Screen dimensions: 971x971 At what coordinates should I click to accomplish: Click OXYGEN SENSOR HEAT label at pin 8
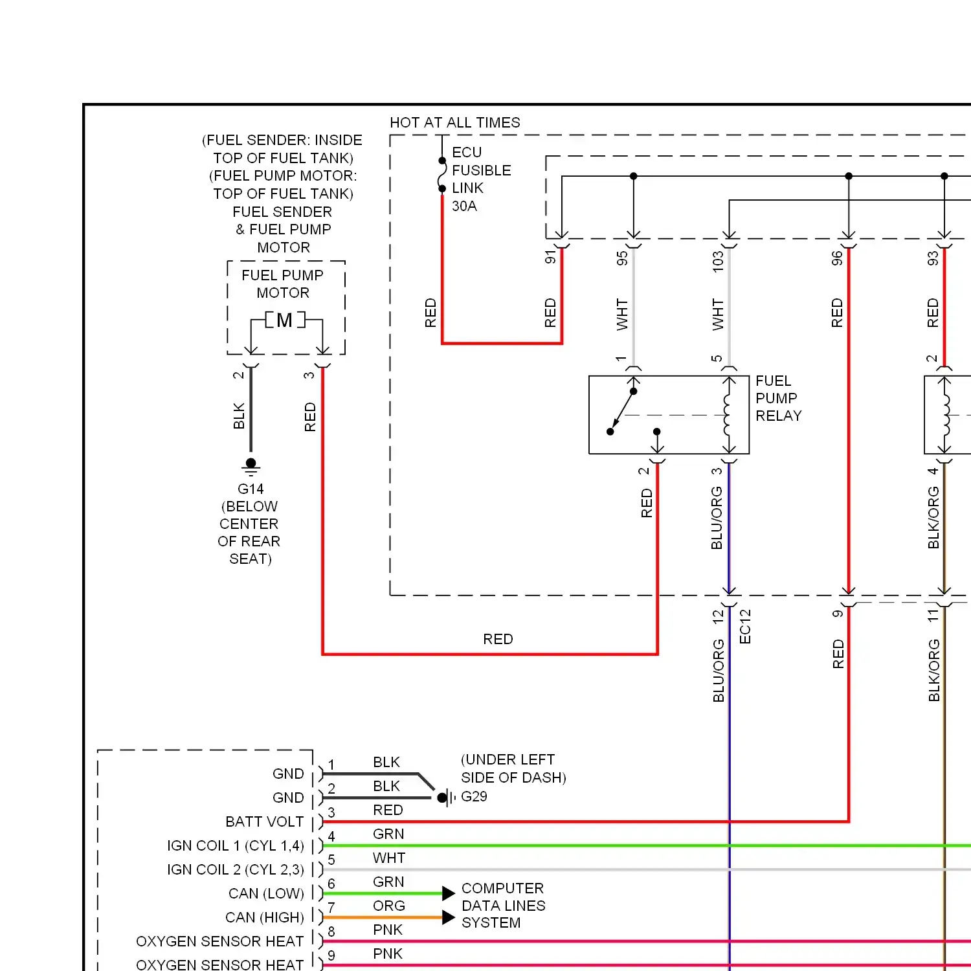[x=219, y=941]
